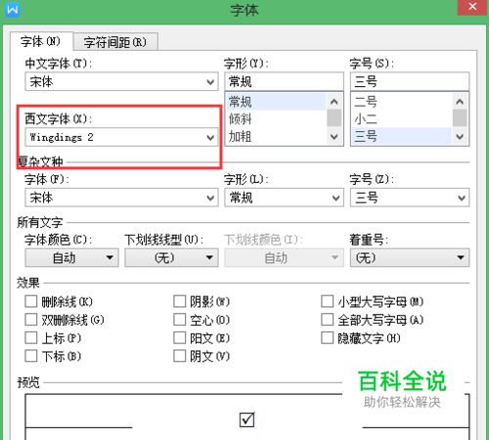Open the 下划线线型 dropdown showing (无)
This screenshot has height=440, width=489.
[x=171, y=258]
